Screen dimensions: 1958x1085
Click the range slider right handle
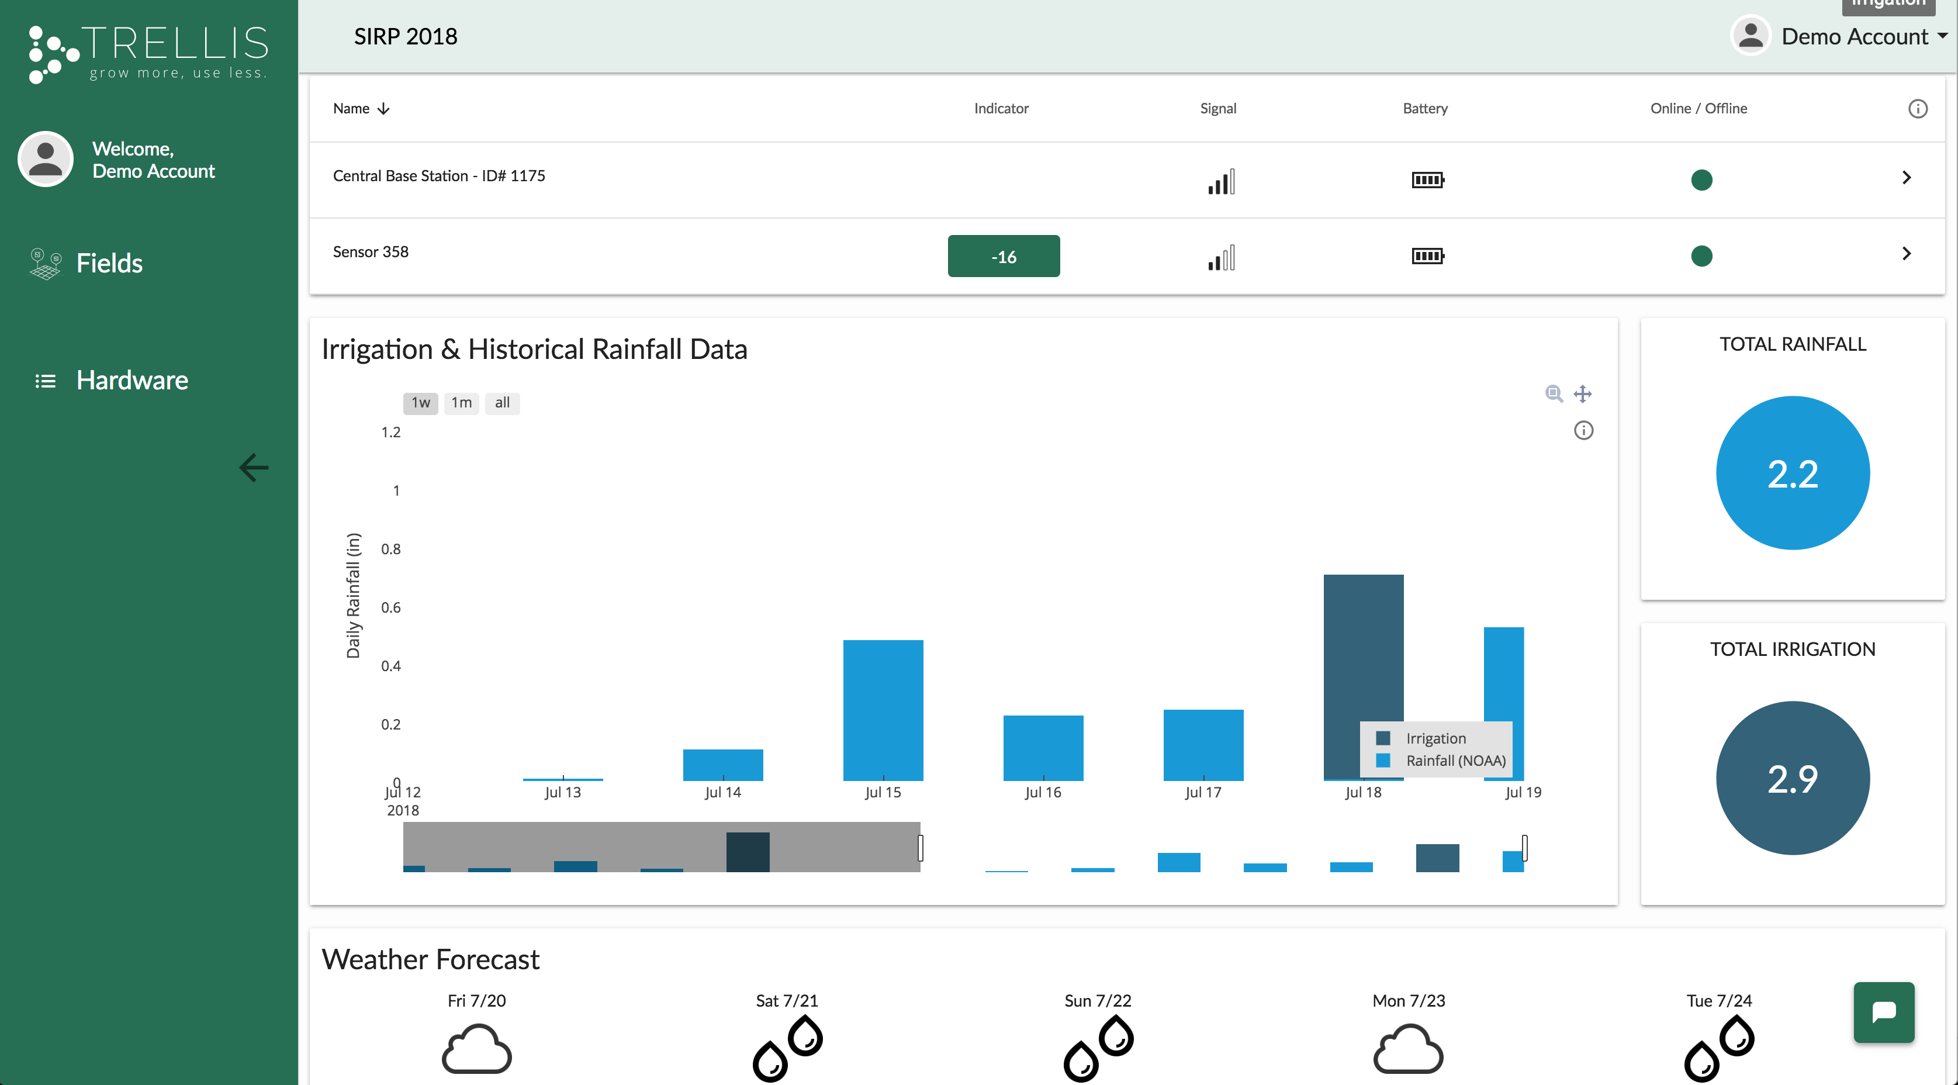[x=1524, y=847]
